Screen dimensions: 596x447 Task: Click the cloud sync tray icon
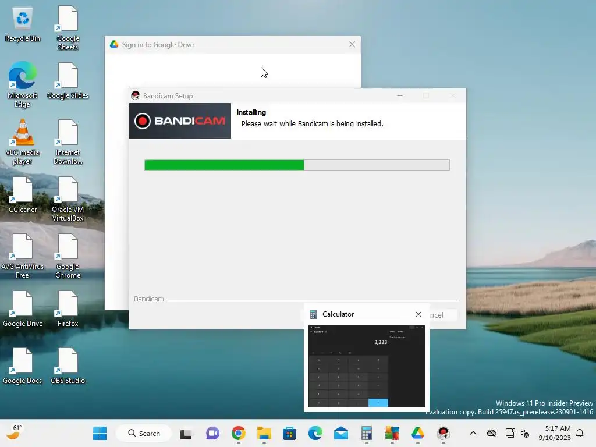click(492, 433)
